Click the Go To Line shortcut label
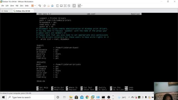The width and height of the screenshot is (178, 100). tap(118, 89)
